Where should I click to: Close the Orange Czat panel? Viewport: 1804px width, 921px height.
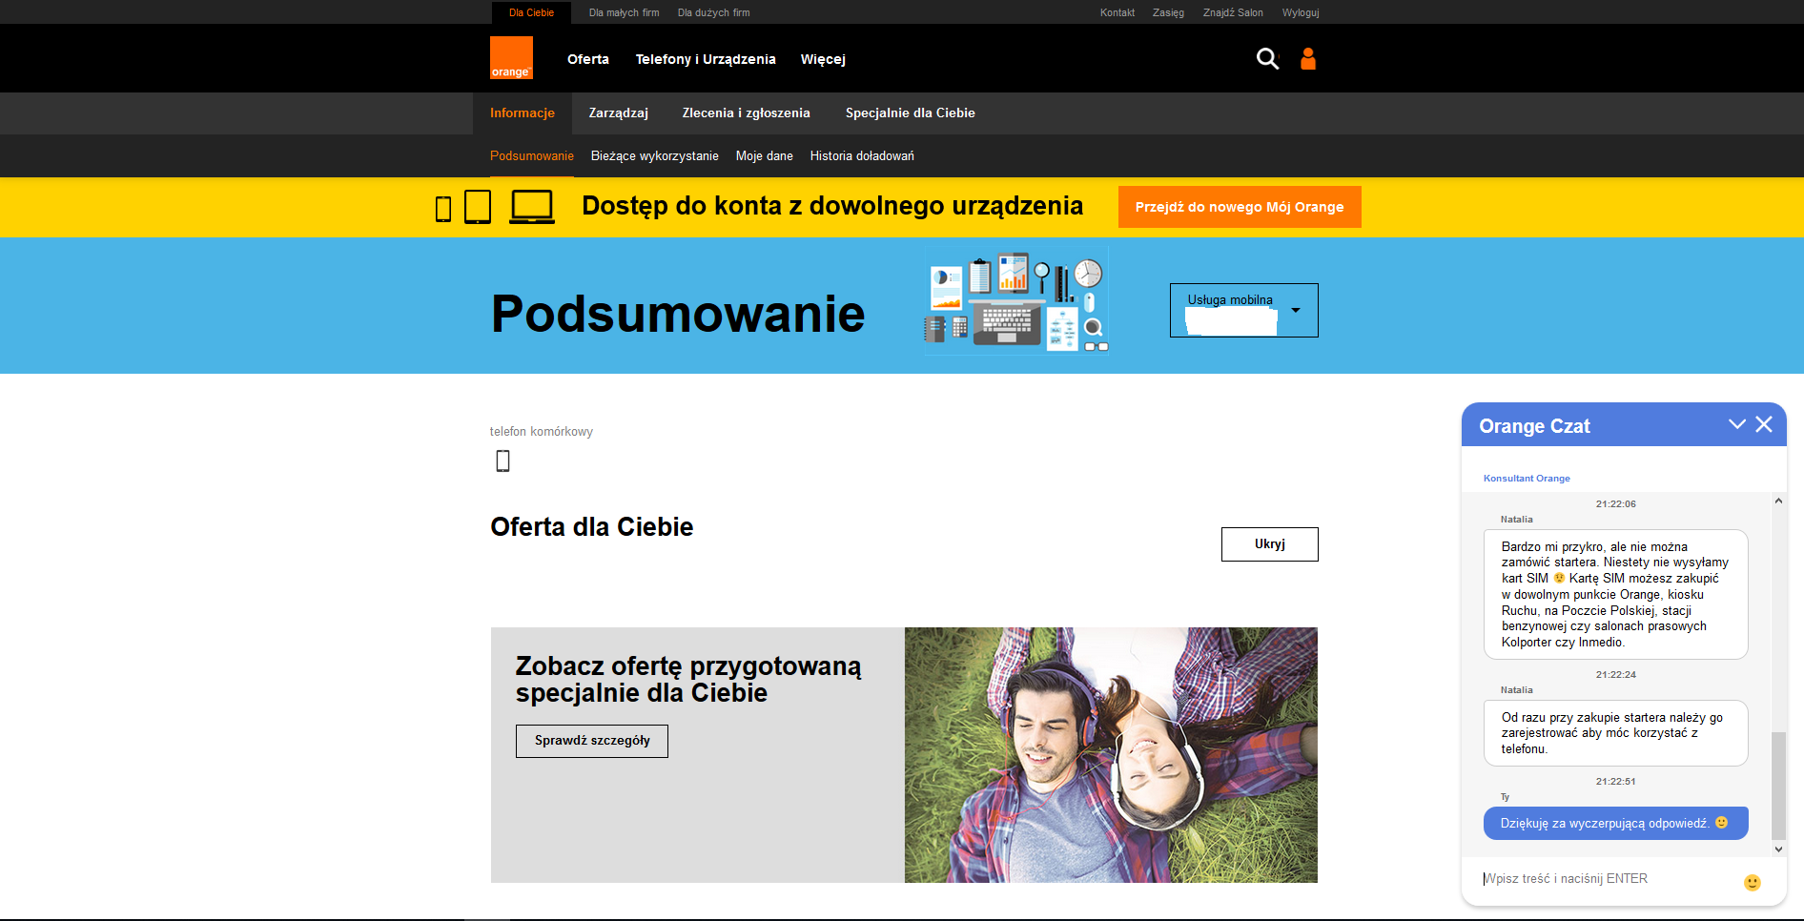pos(1764,424)
